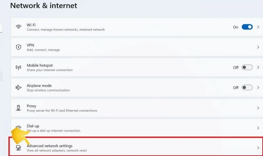The width and height of the screenshot is (263, 156).
Task: Click the VPN shield icon
Action: pyautogui.click(x=18, y=47)
